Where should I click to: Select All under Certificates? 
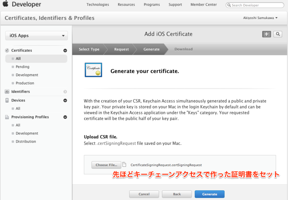pos(36,59)
